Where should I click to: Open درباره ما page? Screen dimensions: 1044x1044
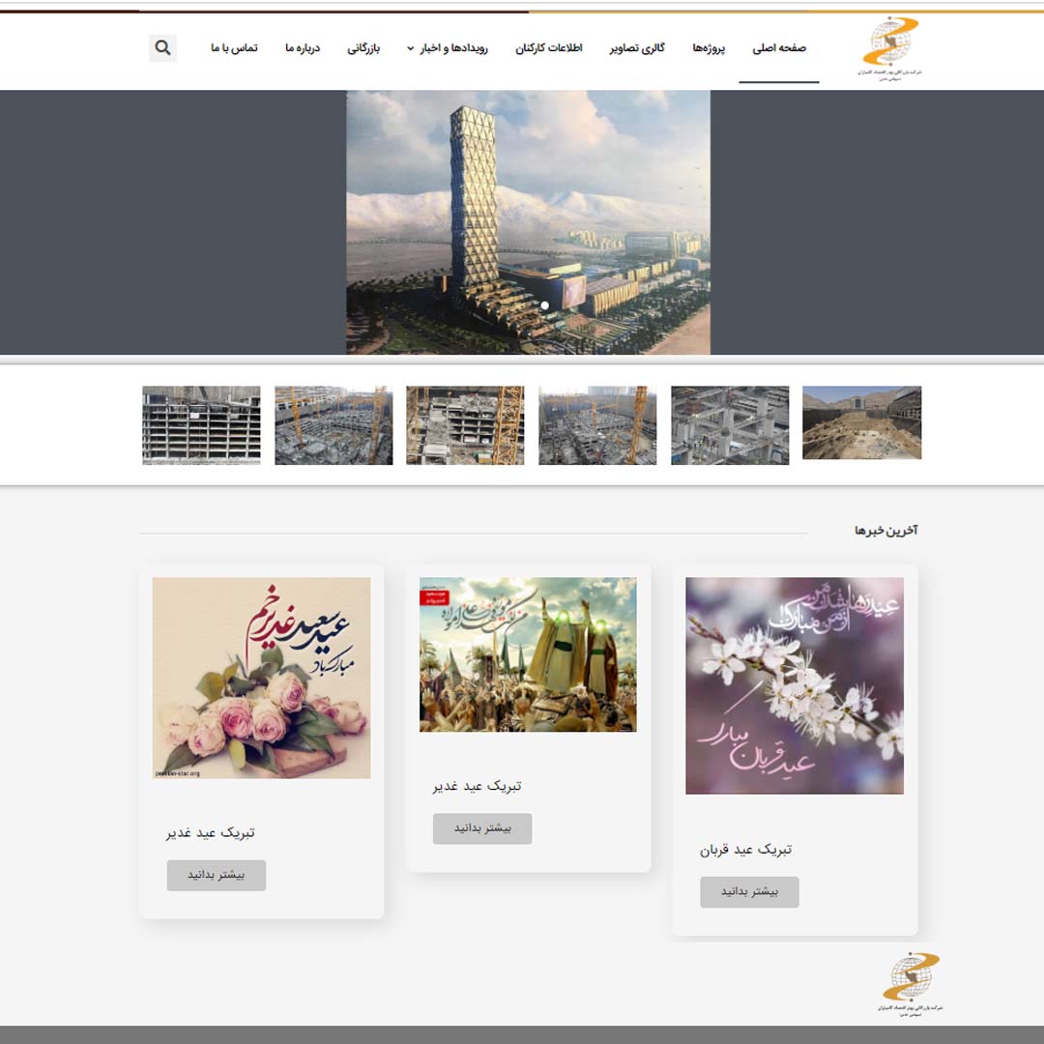pos(303,48)
